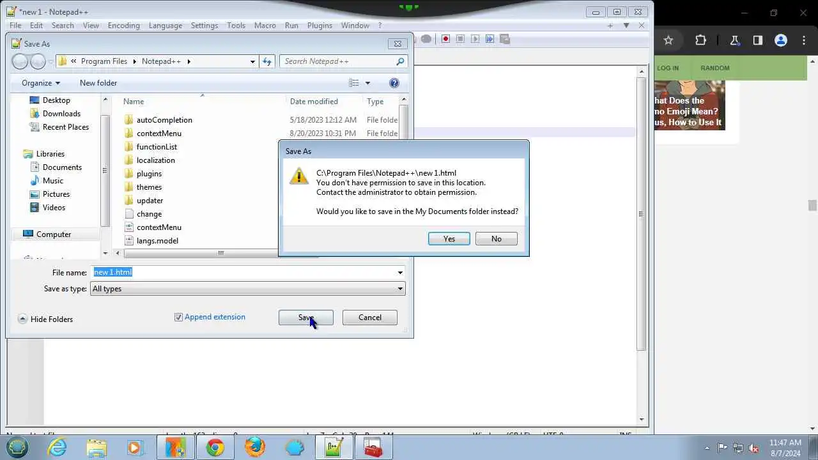The height and width of the screenshot is (460, 818).
Task: Click the search magnifier icon
Action: point(401,61)
